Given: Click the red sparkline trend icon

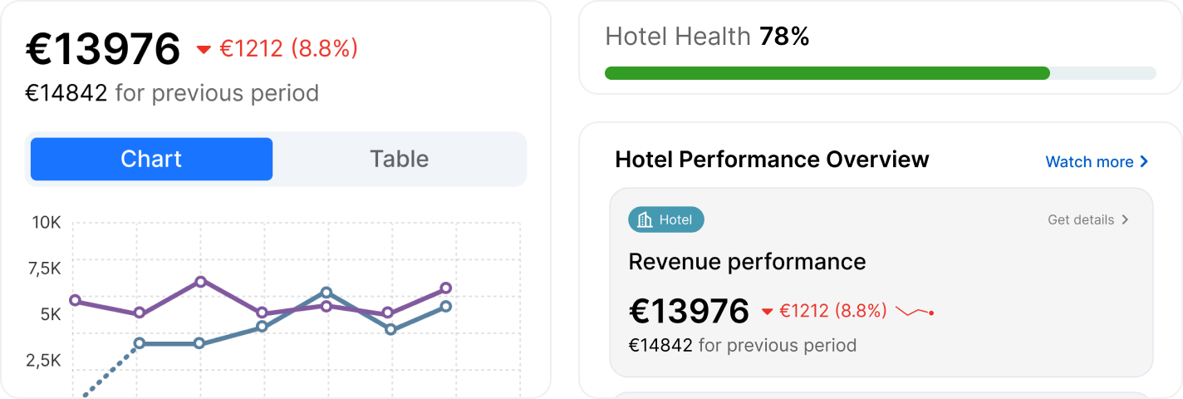Looking at the screenshot, I should click(915, 312).
